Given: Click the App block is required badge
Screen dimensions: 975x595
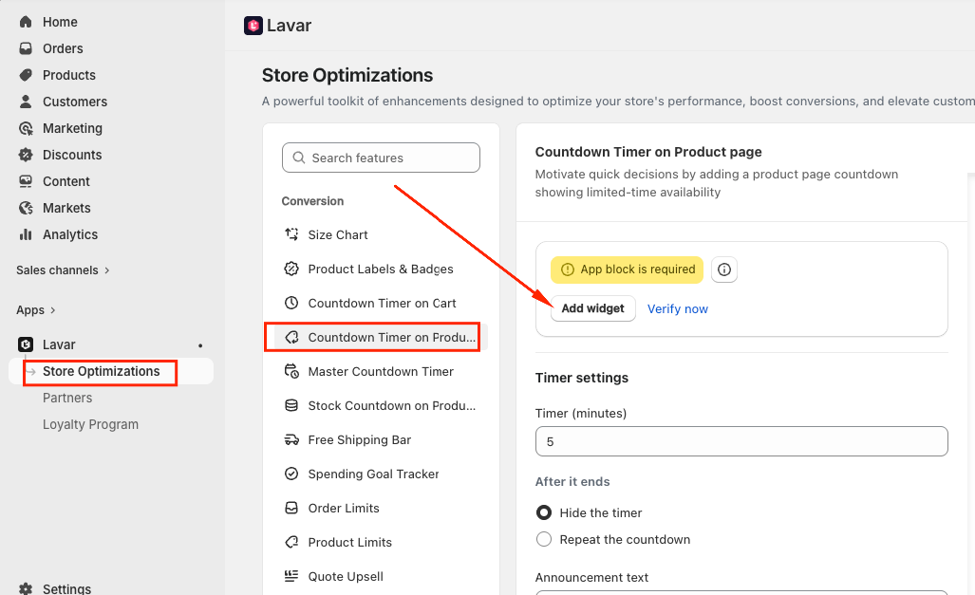Looking at the screenshot, I should click(x=627, y=270).
